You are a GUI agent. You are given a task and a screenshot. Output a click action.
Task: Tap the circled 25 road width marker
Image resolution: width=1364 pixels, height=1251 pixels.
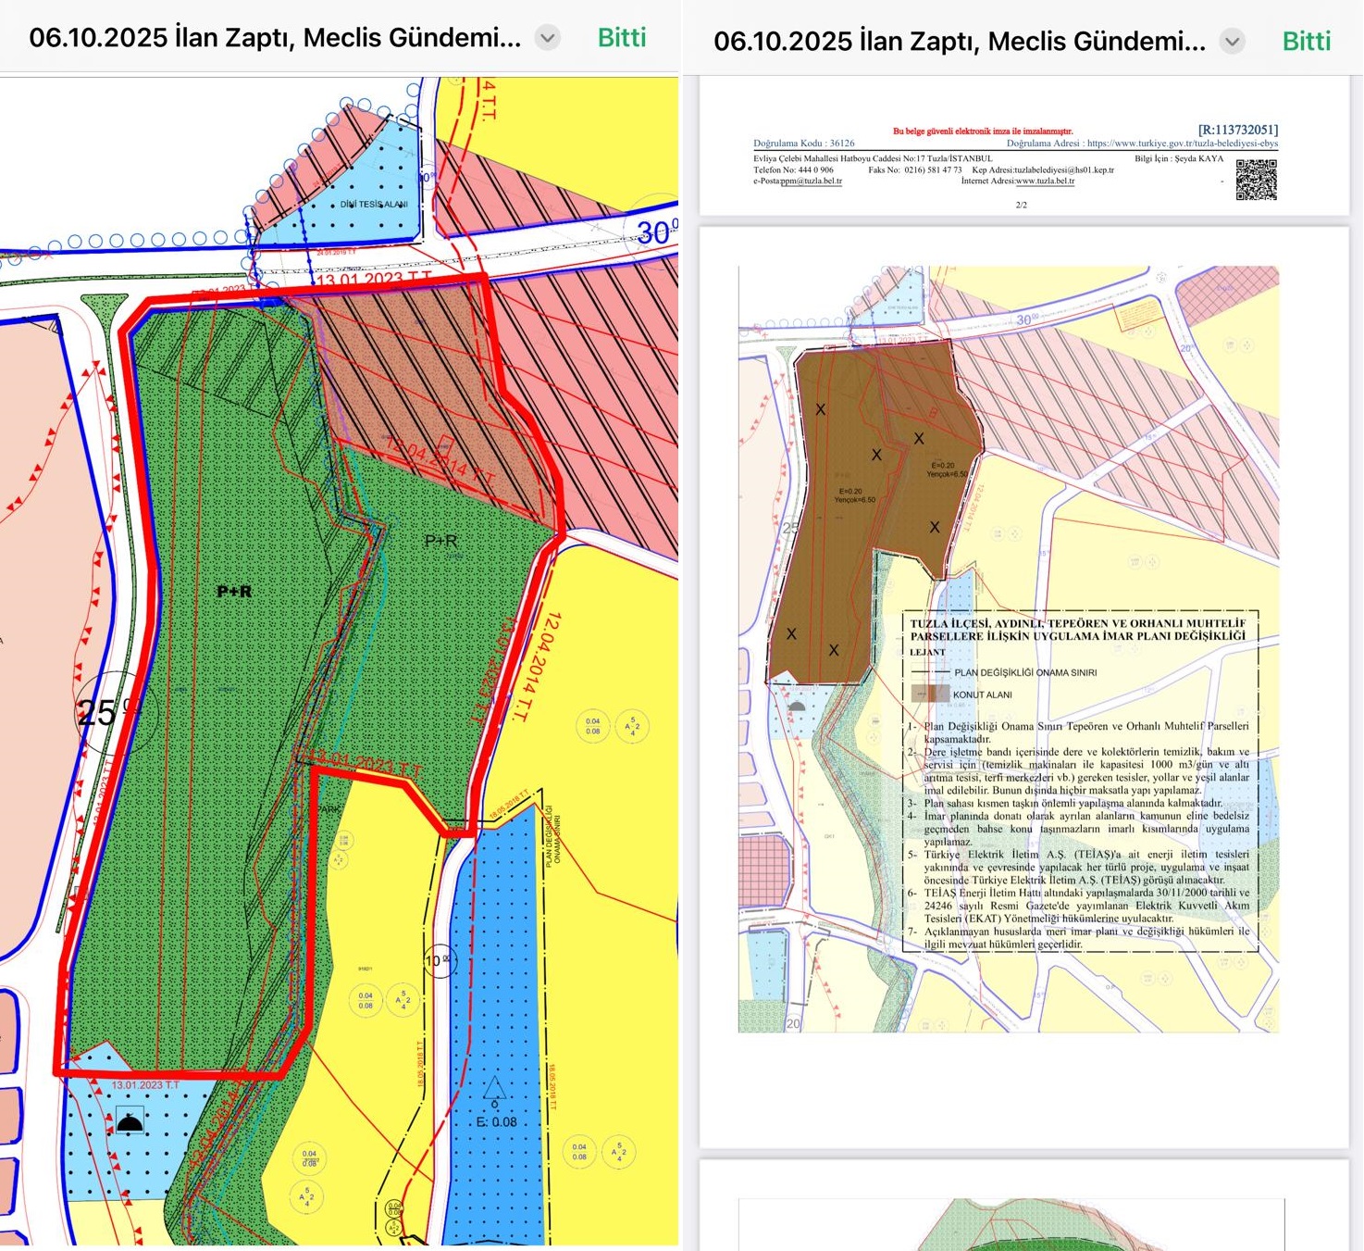(99, 712)
